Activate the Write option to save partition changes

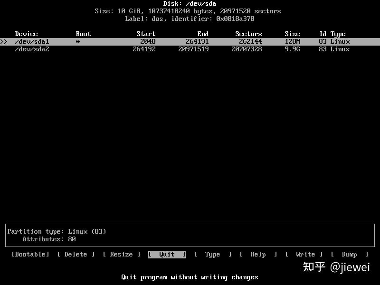click(303, 254)
